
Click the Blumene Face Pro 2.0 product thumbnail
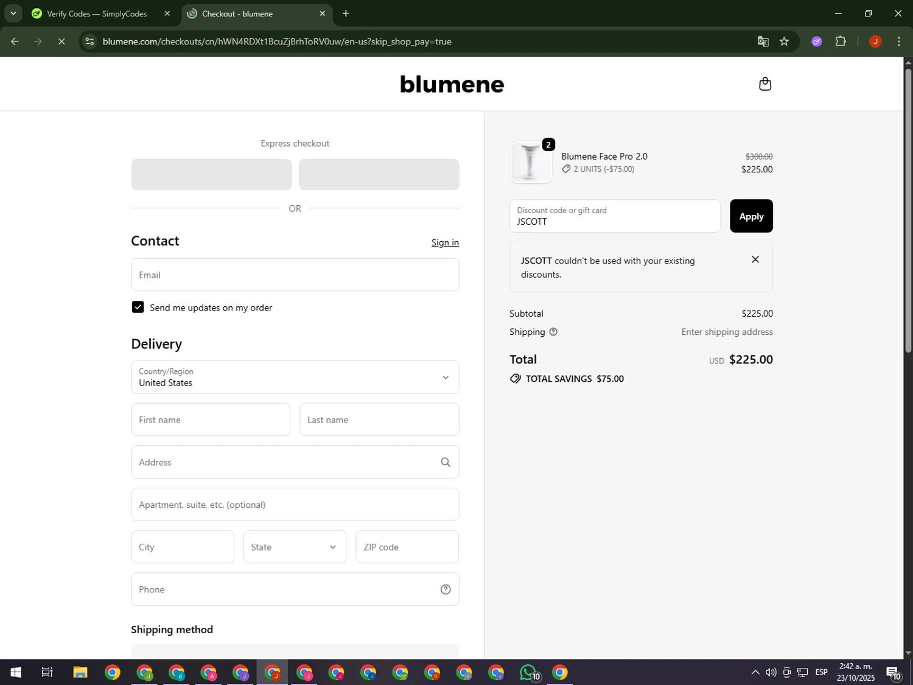(531, 163)
